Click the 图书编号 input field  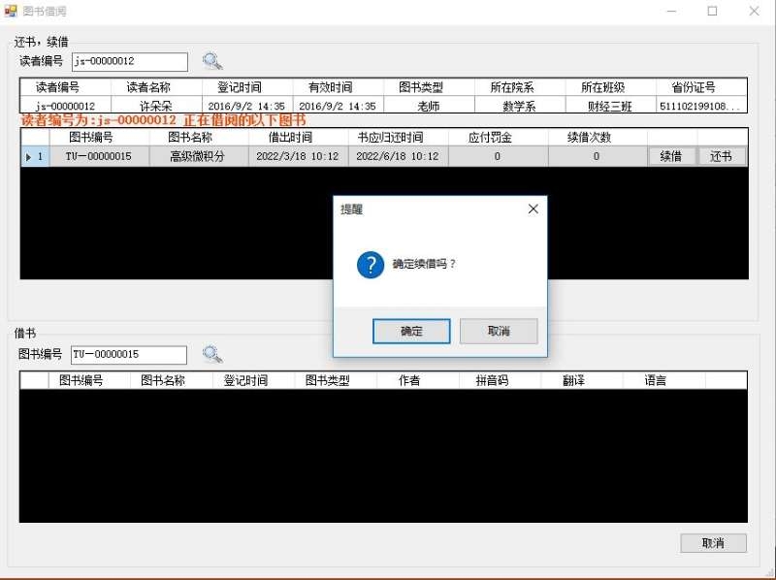pyautogui.click(x=129, y=355)
